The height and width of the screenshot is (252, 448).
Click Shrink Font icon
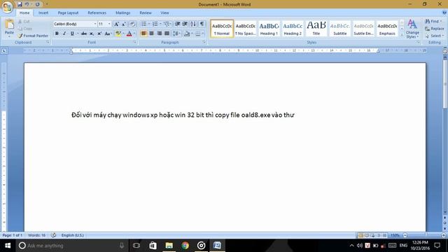(124, 24)
